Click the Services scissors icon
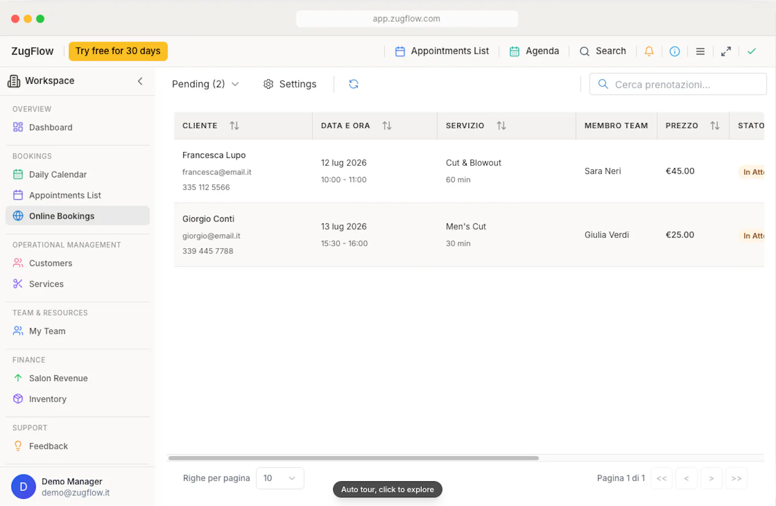This screenshot has height=506, width=776. pos(18,284)
